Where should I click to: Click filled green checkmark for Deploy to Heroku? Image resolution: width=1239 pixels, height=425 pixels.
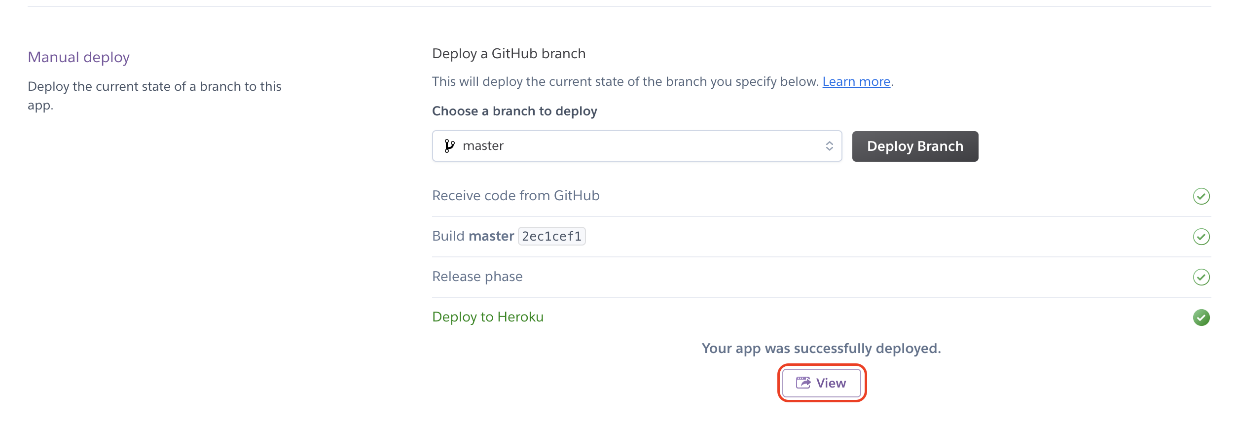pos(1201,318)
